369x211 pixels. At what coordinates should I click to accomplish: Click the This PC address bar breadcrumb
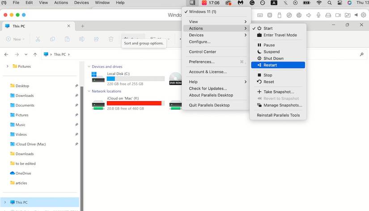point(60,54)
